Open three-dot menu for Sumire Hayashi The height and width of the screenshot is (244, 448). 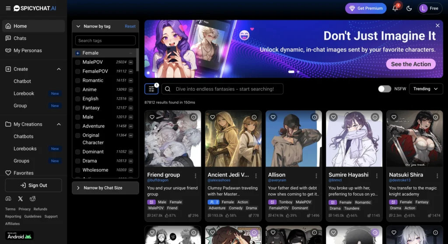[x=377, y=175]
